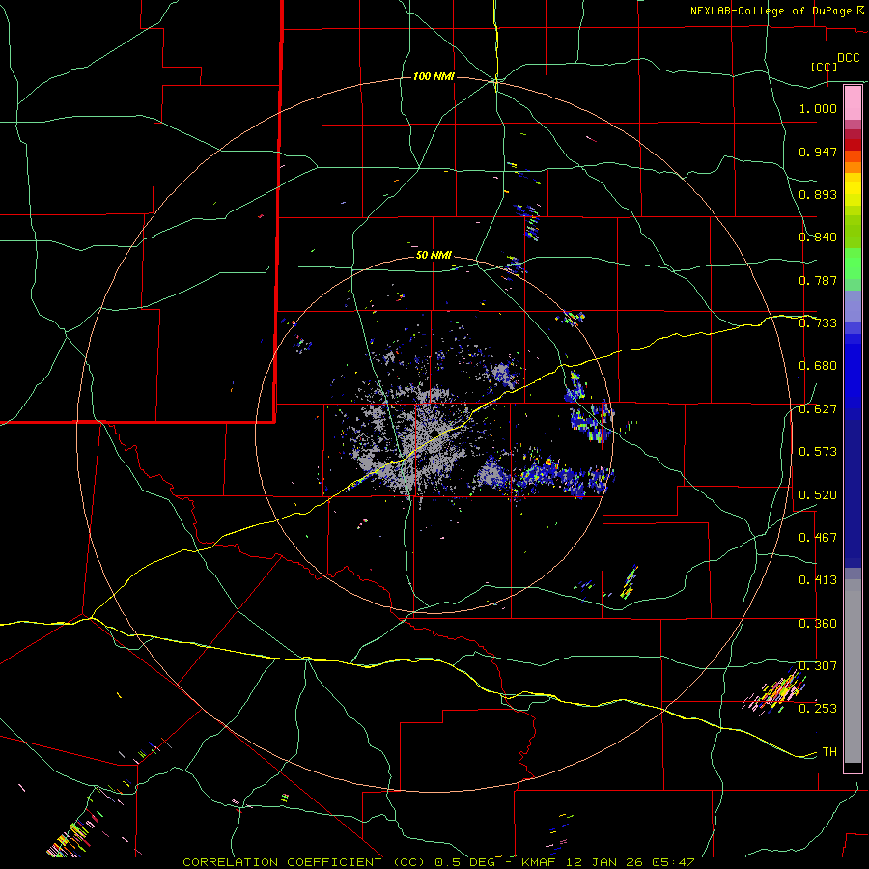This screenshot has width=869, height=869.
Task: Click the 0.520 scale value
Action: click(818, 495)
